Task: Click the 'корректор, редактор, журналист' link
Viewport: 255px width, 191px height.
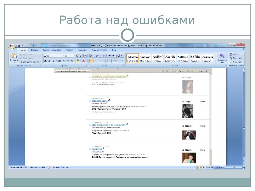Action: [108, 125]
